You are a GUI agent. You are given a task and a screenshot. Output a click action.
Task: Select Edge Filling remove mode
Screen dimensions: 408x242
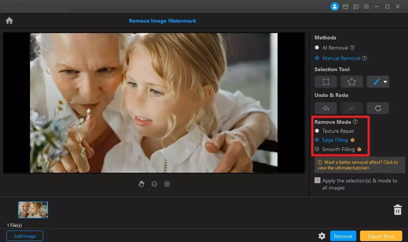click(317, 140)
